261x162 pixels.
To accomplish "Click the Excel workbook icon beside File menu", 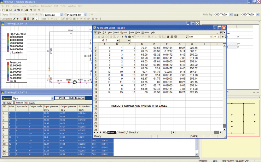I will pos(96,32).
